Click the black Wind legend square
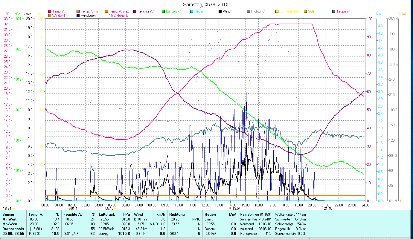This screenshot has width=413, height=239. click(220, 11)
